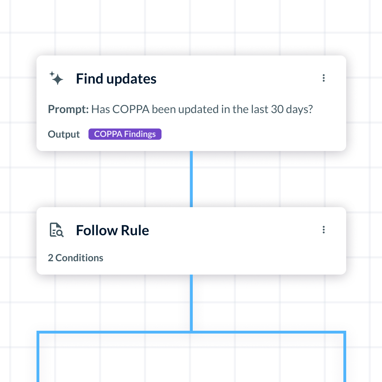This screenshot has height=382, width=382.
Task: Click the purple COPPA Findings tag to edit
Action: coord(125,134)
